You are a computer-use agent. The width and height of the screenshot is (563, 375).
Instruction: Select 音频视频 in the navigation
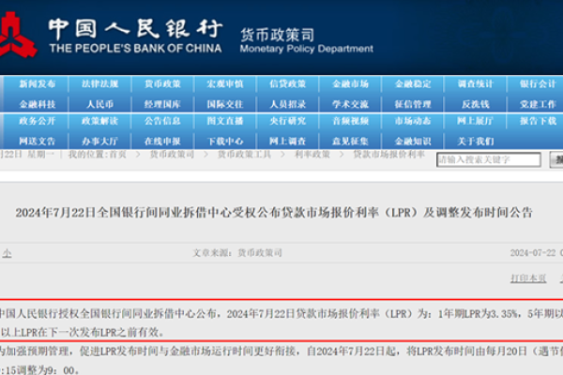coord(350,121)
